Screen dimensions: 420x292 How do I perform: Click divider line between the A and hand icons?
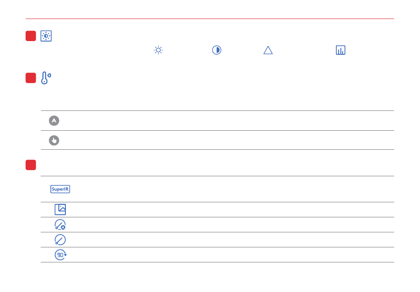pos(217,130)
